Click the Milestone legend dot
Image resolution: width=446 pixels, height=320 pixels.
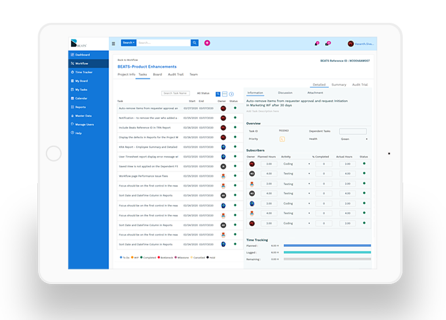coord(176,257)
